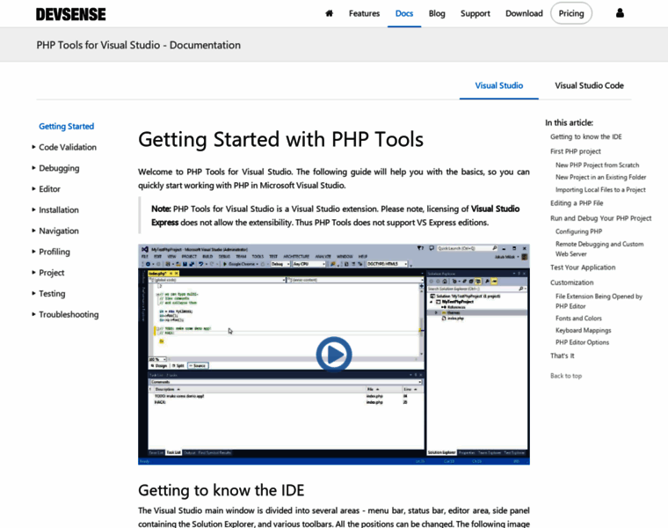Open the user account icon

tap(620, 13)
